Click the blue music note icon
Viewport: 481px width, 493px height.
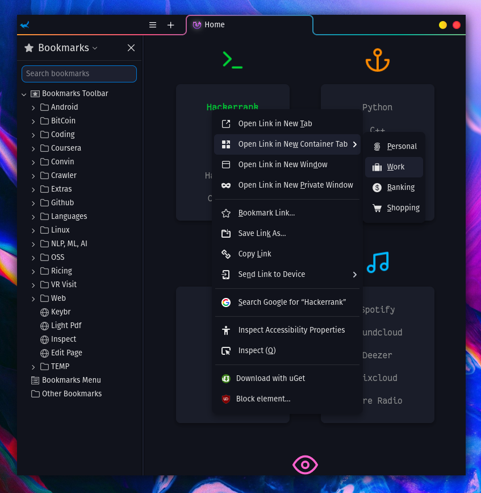click(378, 262)
